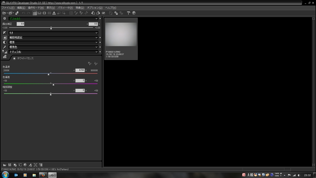Image resolution: width=316 pixels, height=178 pixels.
Task: Click the 色偏差 color deflection slider handle
Action: pos(53,85)
